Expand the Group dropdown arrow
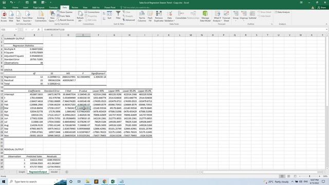The image size is (329, 185). [x=235, y=21]
